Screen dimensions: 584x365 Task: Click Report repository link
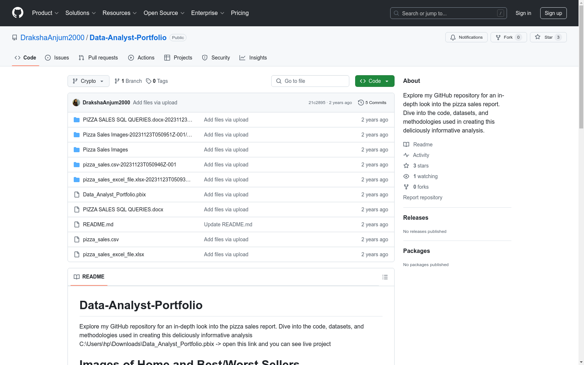click(423, 197)
